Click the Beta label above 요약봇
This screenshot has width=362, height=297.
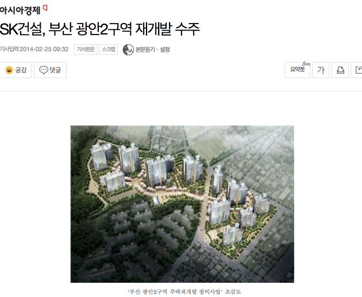[x=306, y=64]
